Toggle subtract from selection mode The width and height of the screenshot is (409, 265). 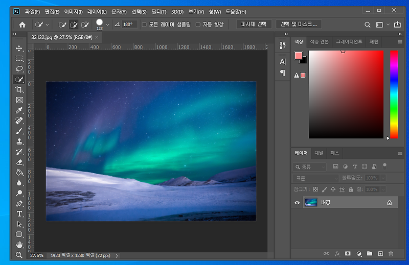(85, 25)
